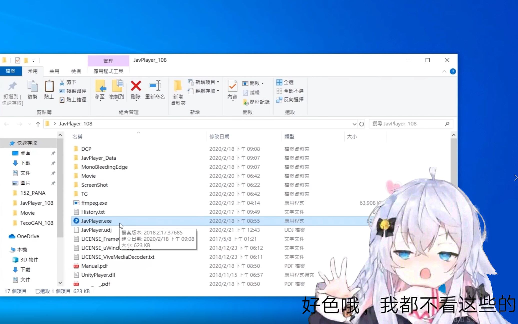This screenshot has width=518, height=324.
Task: Open Desktop (桌面) in the navigation pane
Action: tap(25, 153)
